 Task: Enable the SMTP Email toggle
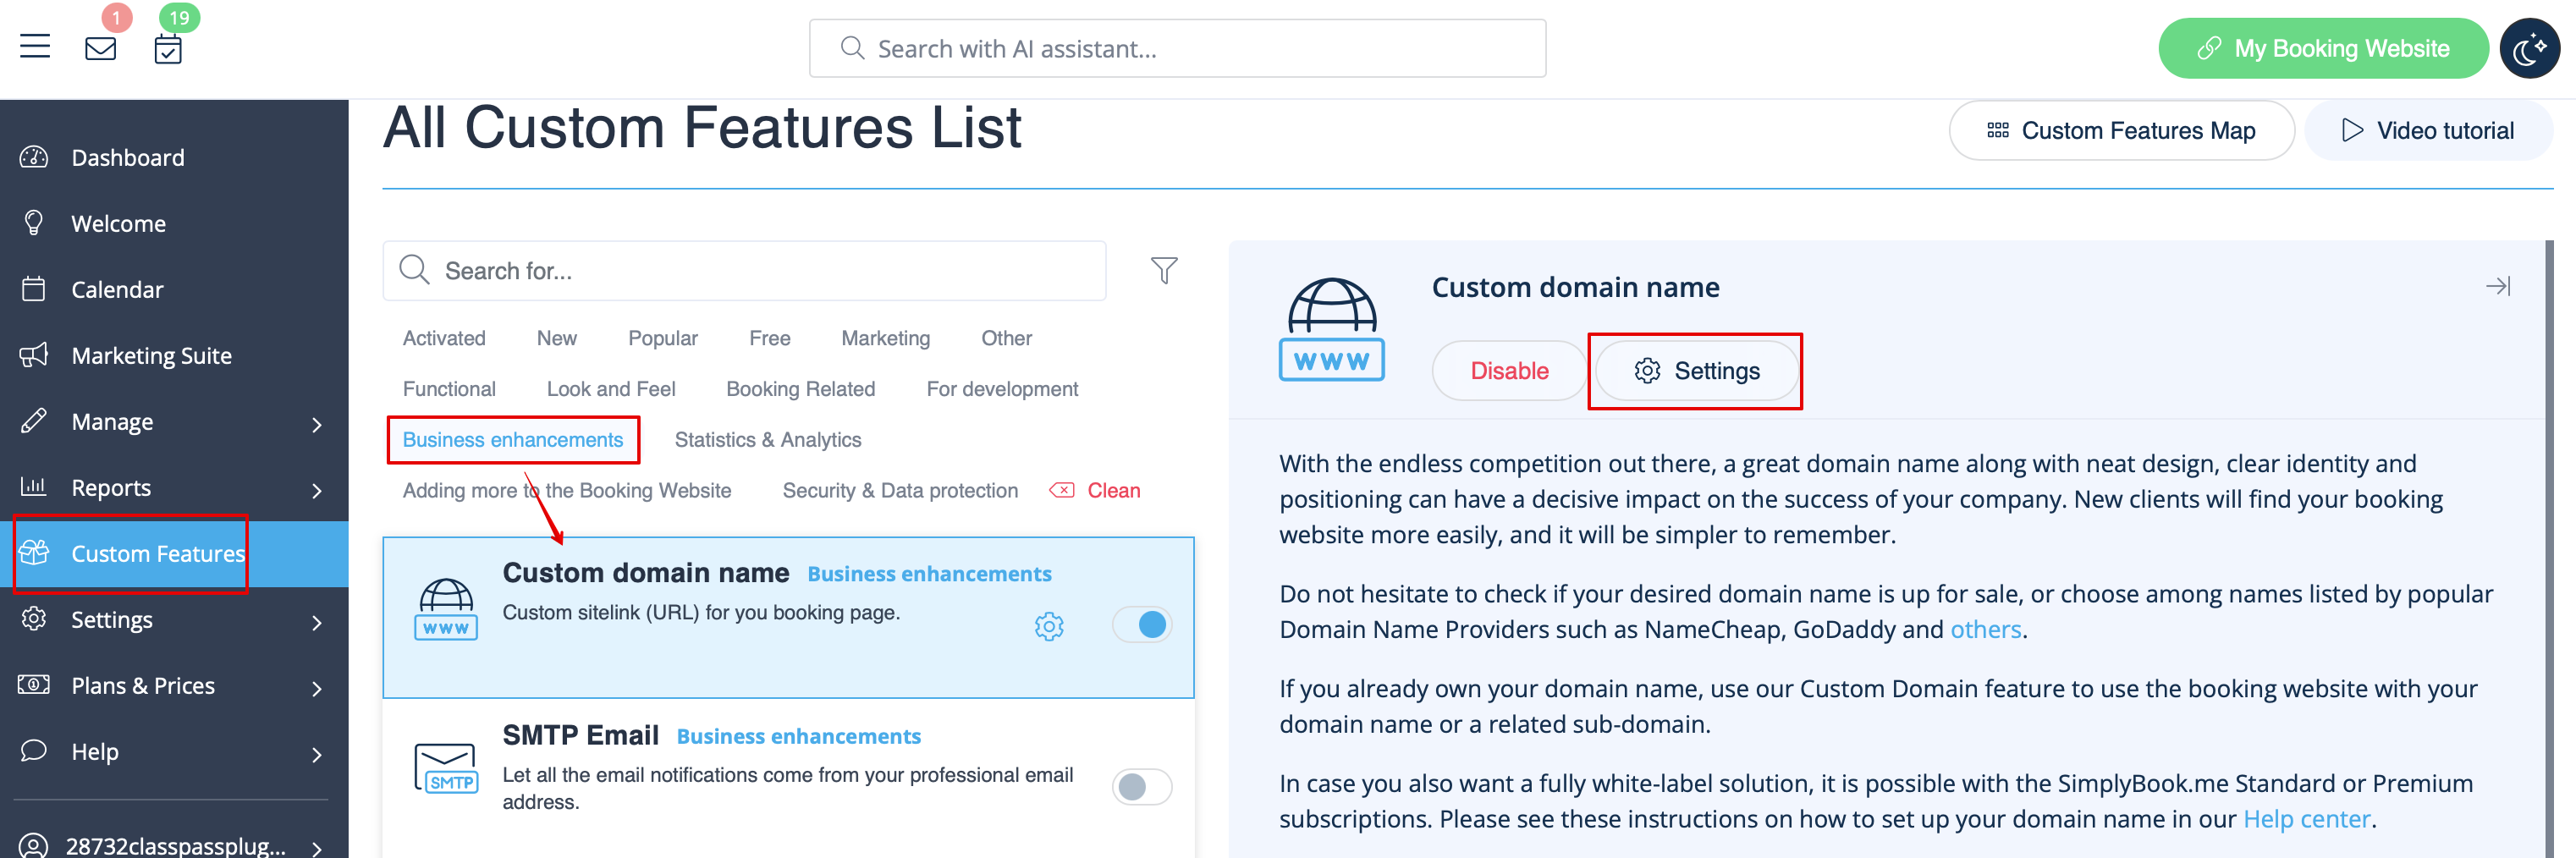pos(1142,787)
